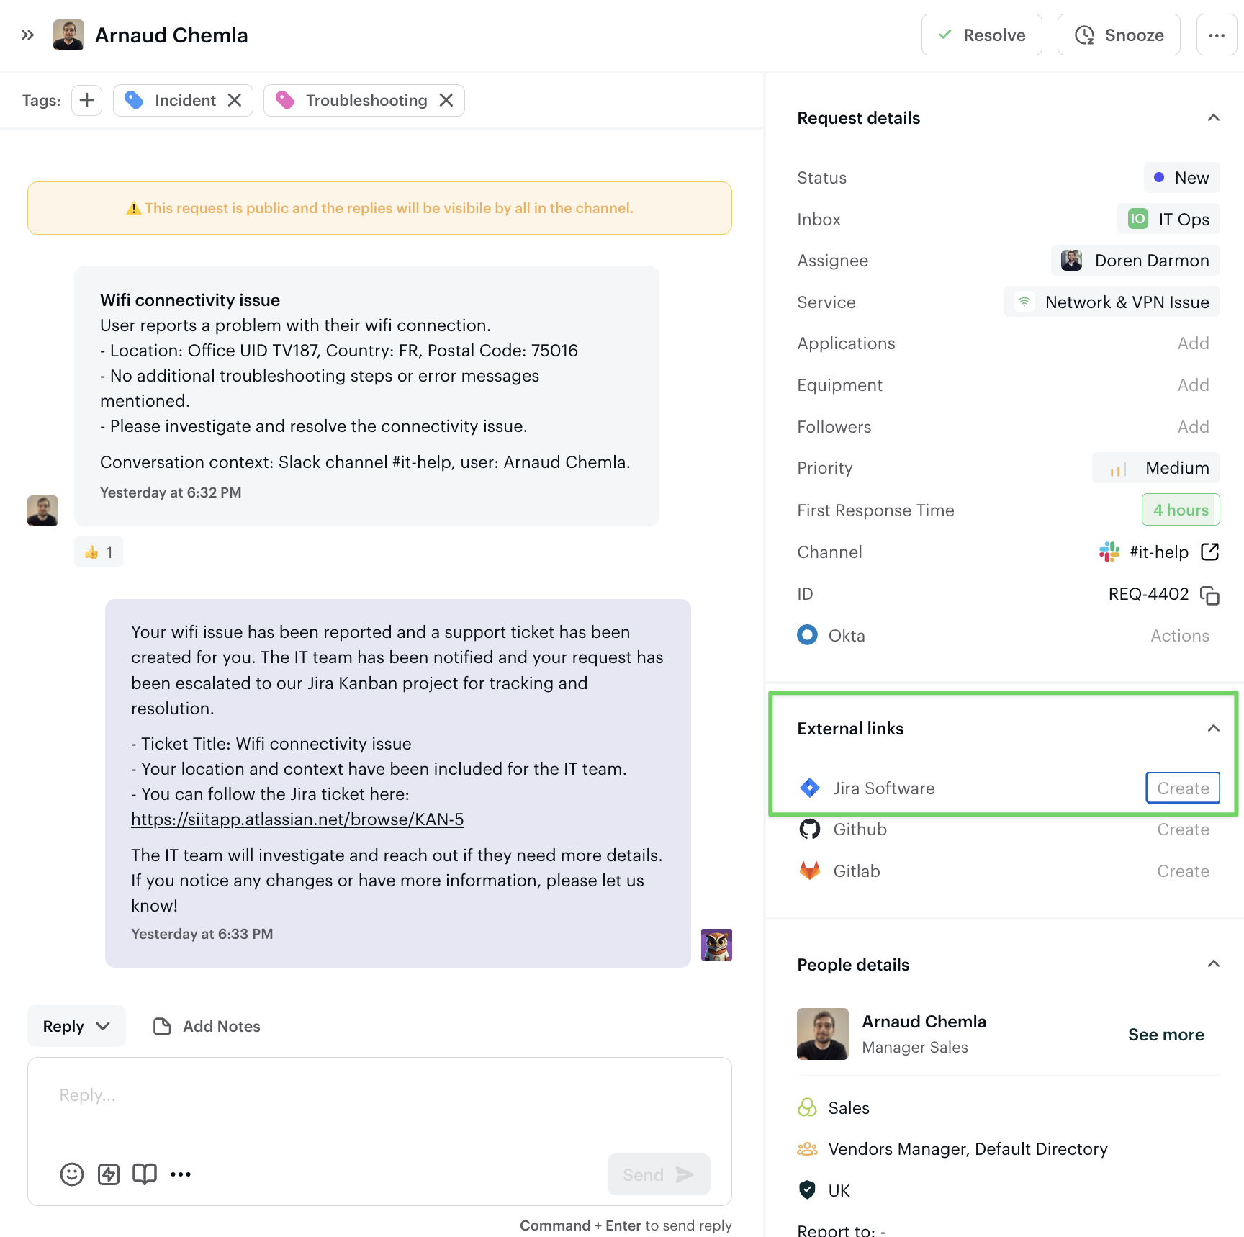Remove the Troubleshooting tag

[x=446, y=100]
